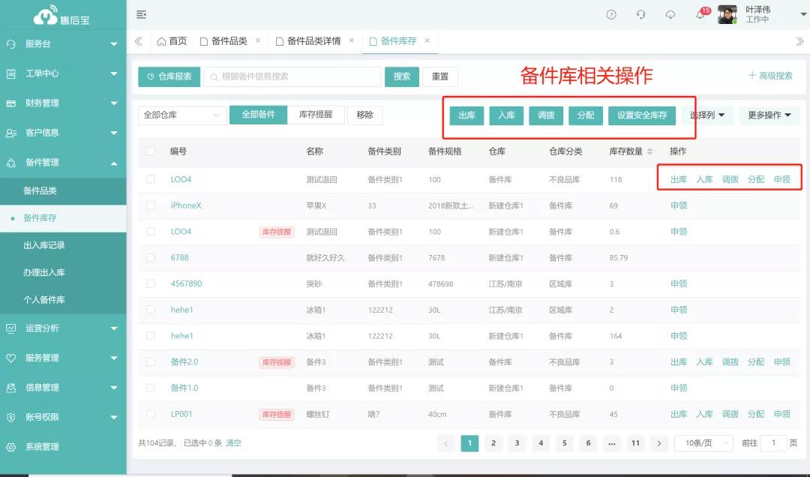Viewport: 810px width, 477px height.
Task: Tick the select-all checkbox in table header
Action: [x=151, y=151]
